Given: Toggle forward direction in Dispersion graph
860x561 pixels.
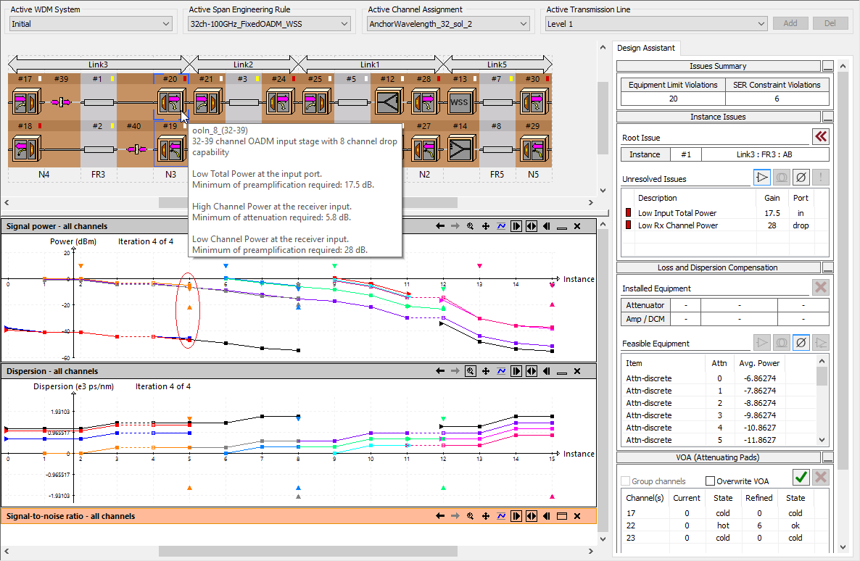Looking at the screenshot, I should coord(516,371).
